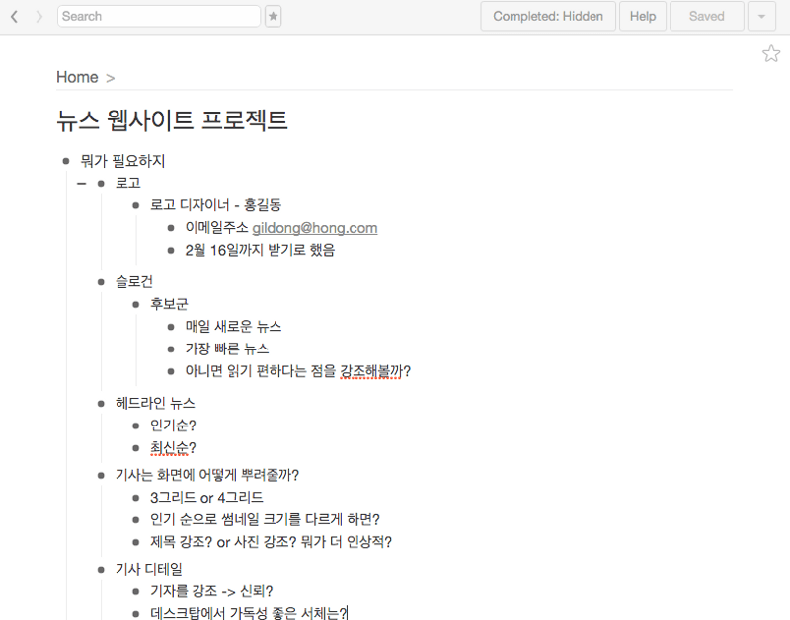The width and height of the screenshot is (790, 620).
Task: Click the 3그리드 or 4그리드 item text
Action: tap(206, 498)
